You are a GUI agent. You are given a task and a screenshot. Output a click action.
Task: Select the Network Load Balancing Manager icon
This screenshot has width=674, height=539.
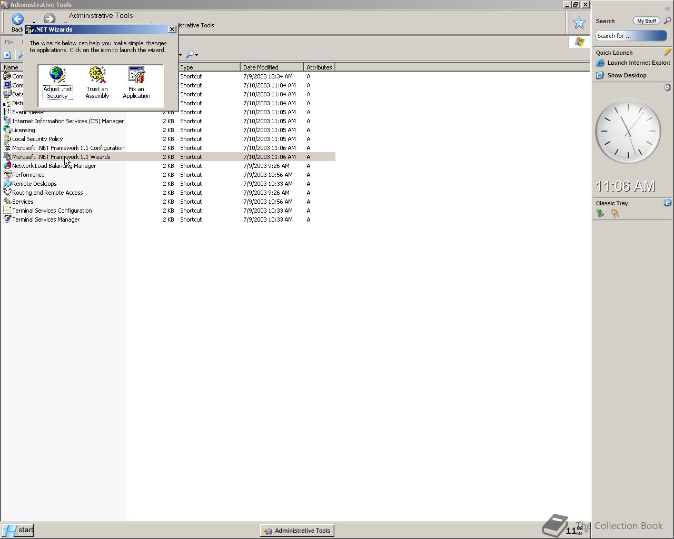click(7, 166)
